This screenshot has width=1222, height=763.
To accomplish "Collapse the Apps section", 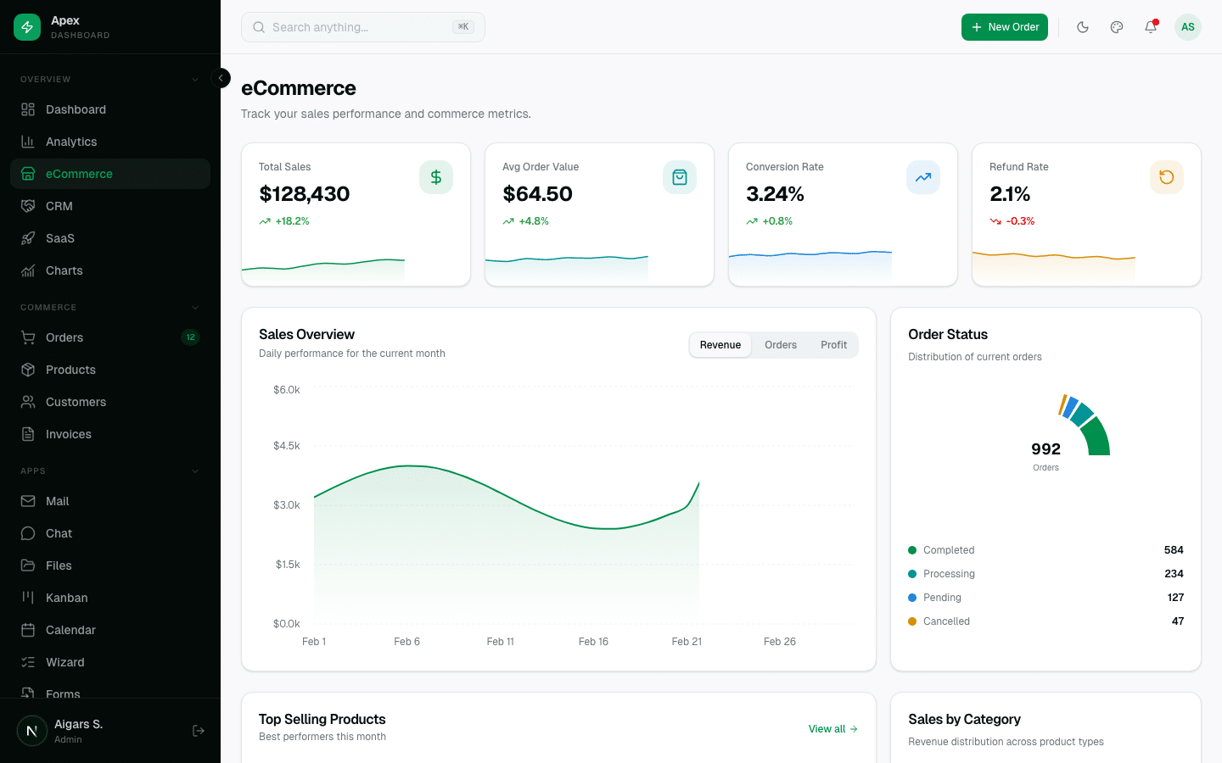I will coord(195,471).
